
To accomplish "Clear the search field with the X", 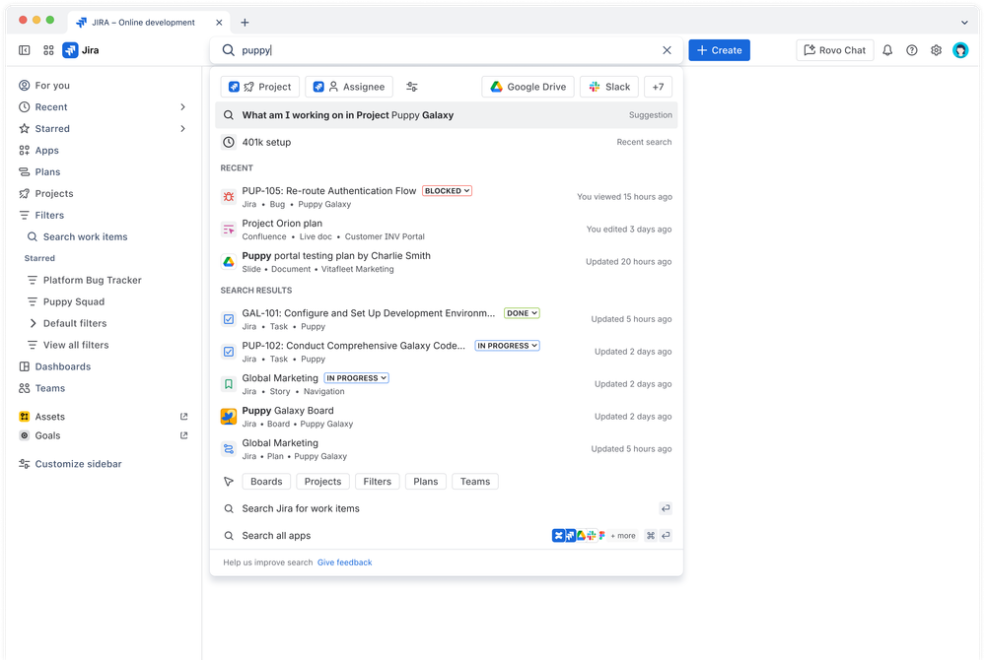I will (x=667, y=50).
